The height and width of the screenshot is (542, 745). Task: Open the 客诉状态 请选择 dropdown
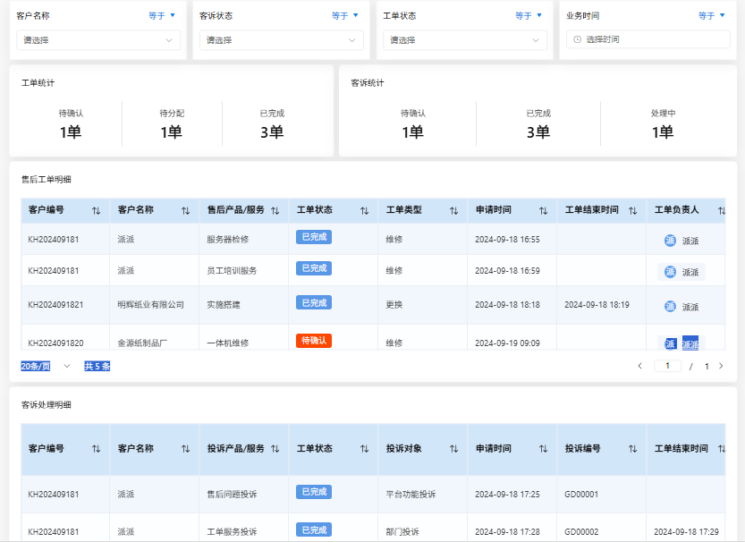pyautogui.click(x=281, y=39)
